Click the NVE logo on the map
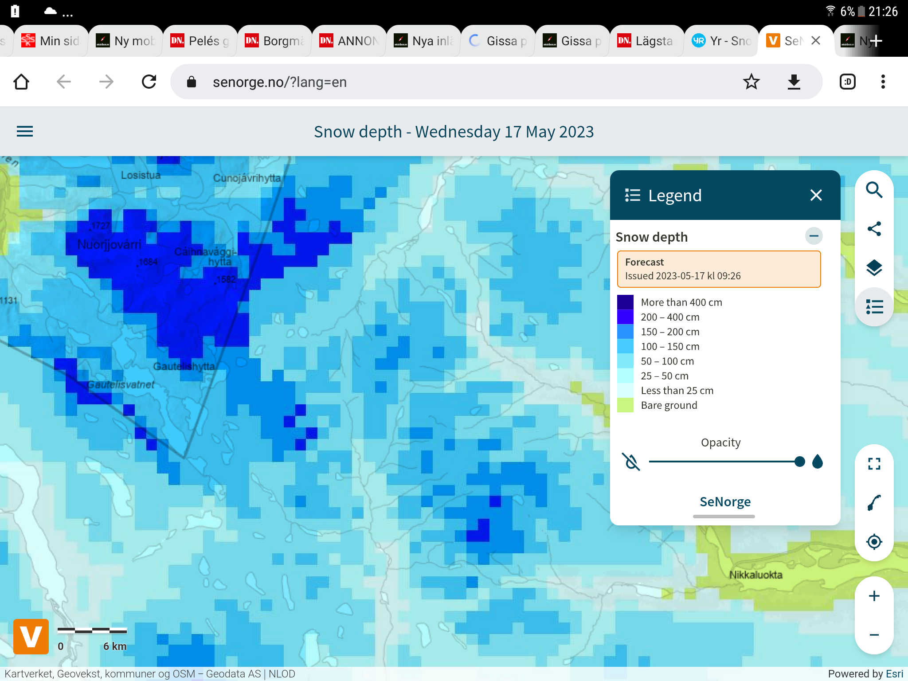The width and height of the screenshot is (908, 681). coord(31,636)
